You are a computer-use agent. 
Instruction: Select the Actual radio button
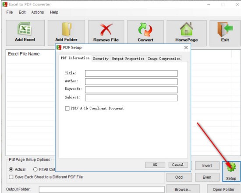pos(11,169)
